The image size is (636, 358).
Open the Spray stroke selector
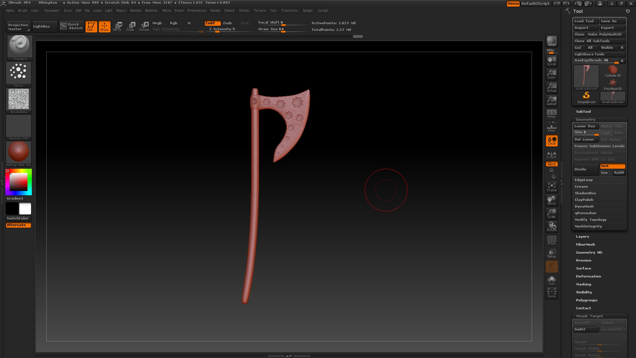click(19, 73)
